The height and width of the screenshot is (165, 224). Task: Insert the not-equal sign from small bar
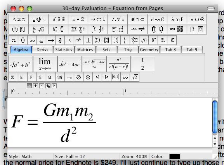tap(78, 40)
